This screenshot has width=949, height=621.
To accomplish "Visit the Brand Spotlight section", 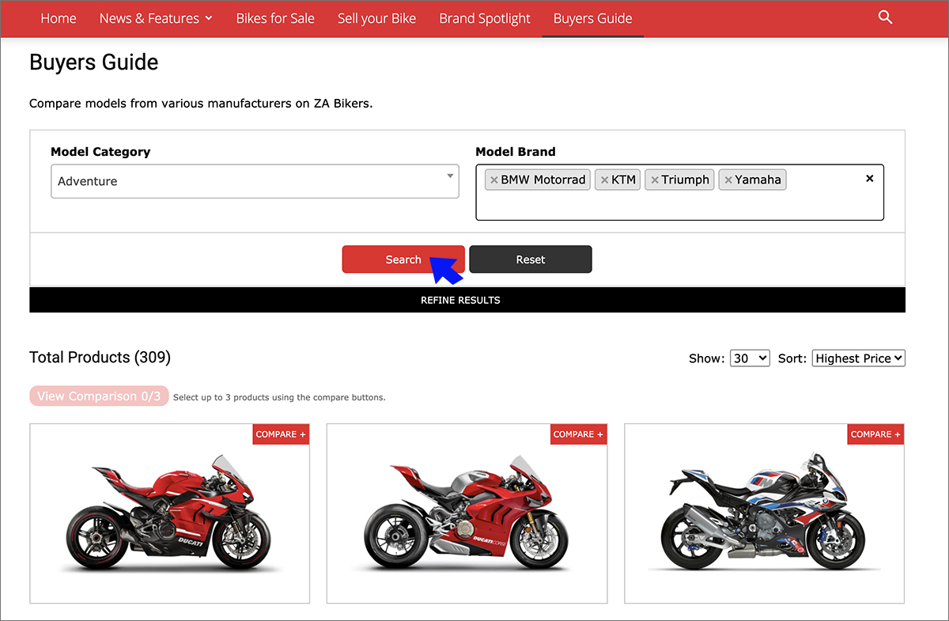I will [x=485, y=18].
